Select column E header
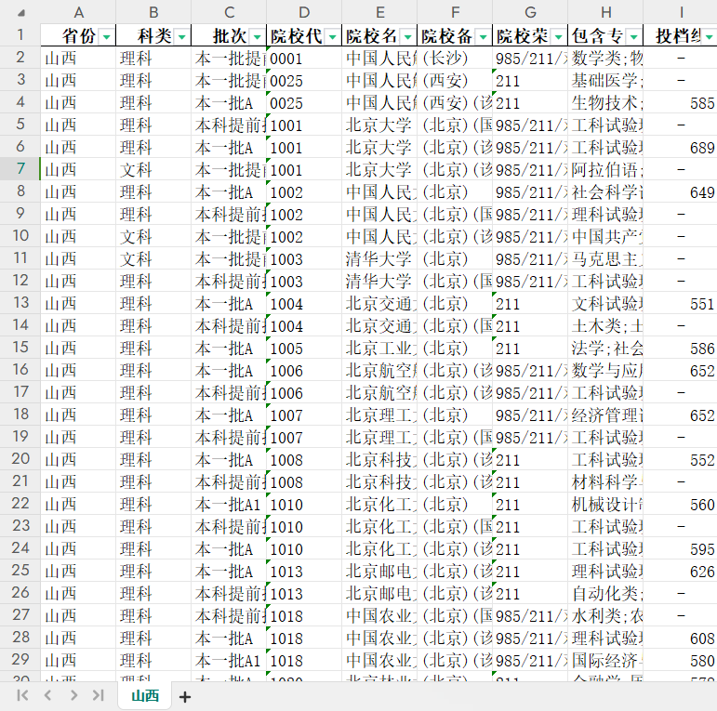 coord(379,12)
